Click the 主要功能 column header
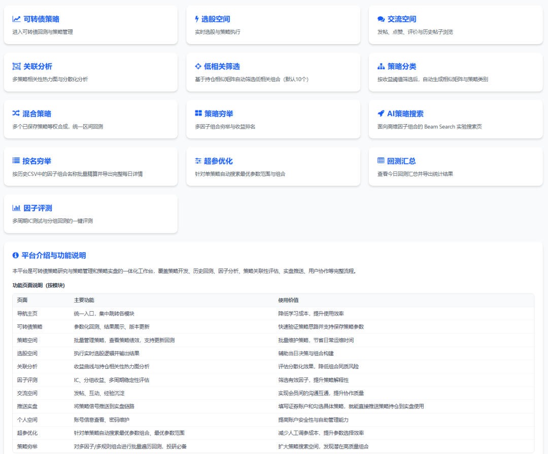 (84, 300)
